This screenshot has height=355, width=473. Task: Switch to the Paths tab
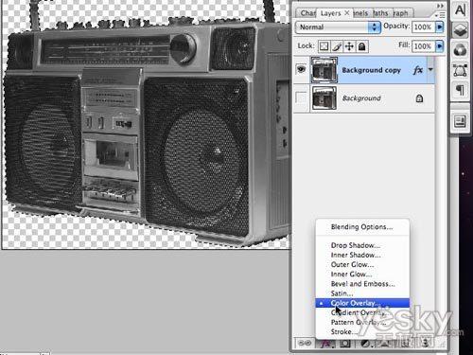pyautogui.click(x=380, y=13)
